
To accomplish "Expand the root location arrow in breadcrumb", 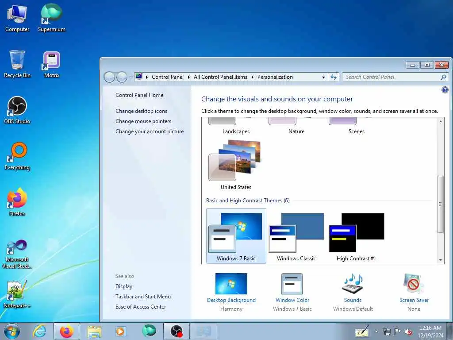I will click(x=147, y=77).
